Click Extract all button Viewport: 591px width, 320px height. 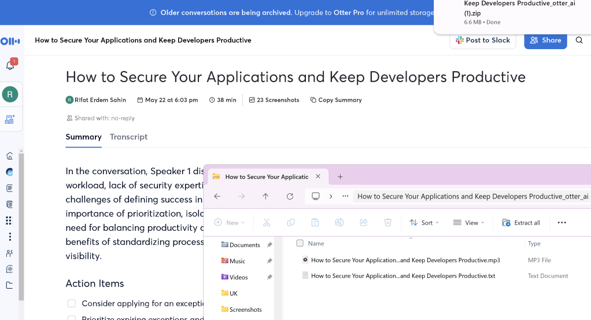(x=521, y=223)
